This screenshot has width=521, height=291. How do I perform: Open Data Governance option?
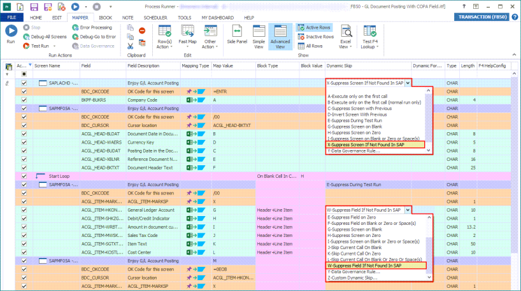point(94,46)
